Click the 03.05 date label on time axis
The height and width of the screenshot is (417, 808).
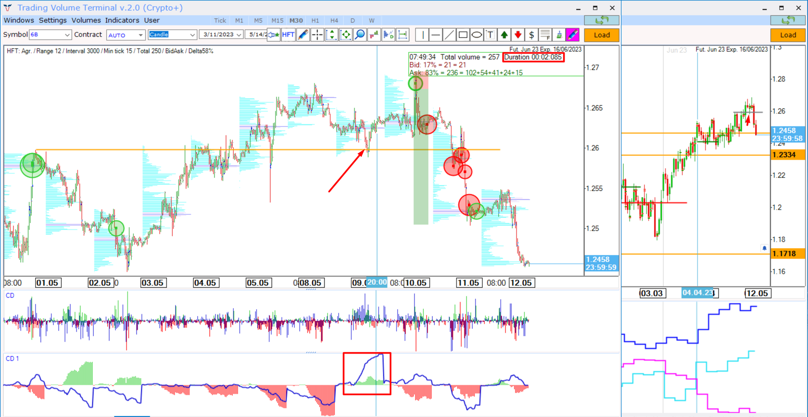click(152, 283)
